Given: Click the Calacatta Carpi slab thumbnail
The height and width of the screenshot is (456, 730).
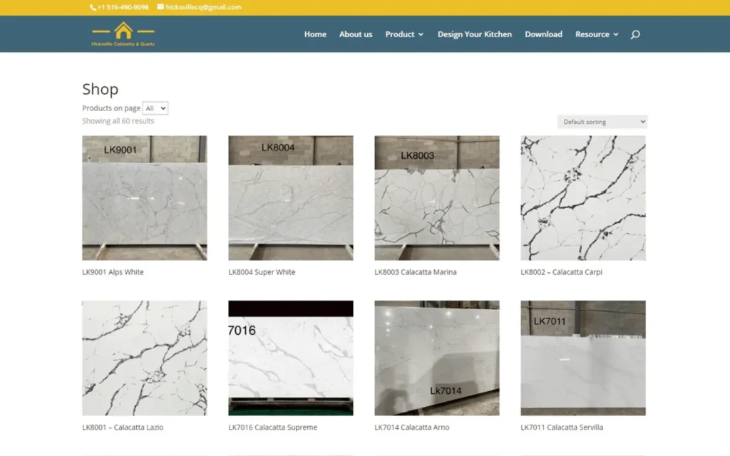Looking at the screenshot, I should 583,198.
